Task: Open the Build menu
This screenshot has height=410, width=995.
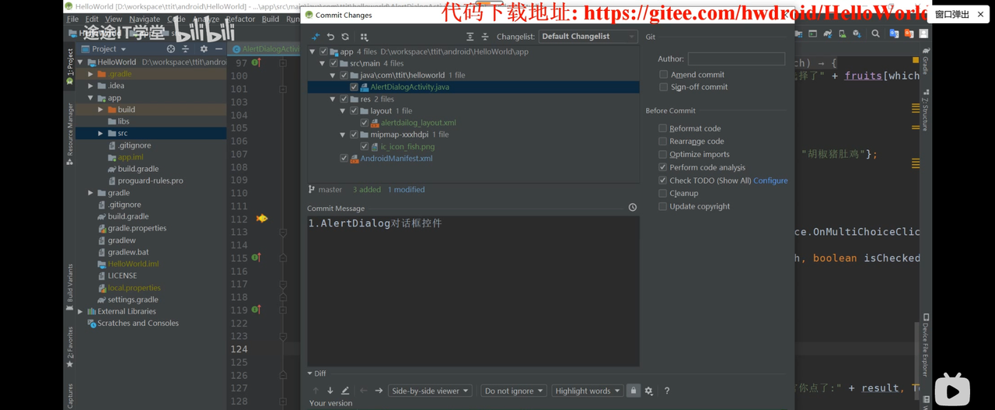Action: click(271, 19)
